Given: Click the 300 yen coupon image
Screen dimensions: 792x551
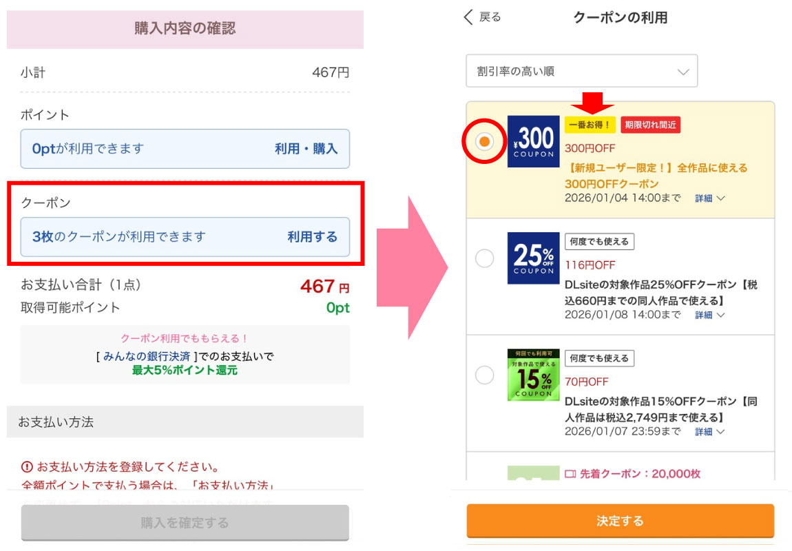Looking at the screenshot, I should coord(534,141).
